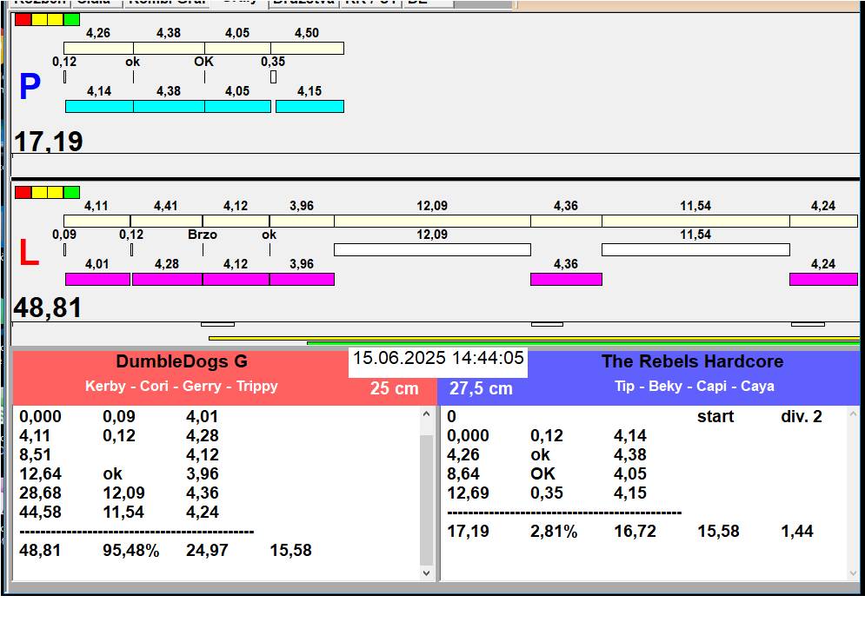The width and height of the screenshot is (865, 622).
Task: Select the magenta 4,28 run bar
Action: point(167,279)
